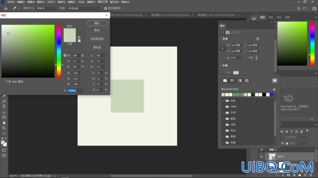318x178 pixels.
Task: Choose the pattern fill type icon
Action: pyautogui.click(x=247, y=80)
